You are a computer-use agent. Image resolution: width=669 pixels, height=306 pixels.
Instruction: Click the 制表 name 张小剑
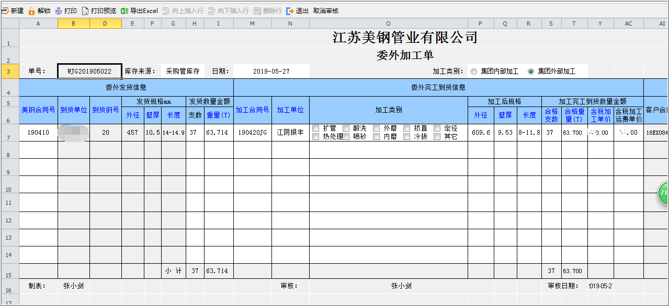[74, 286]
